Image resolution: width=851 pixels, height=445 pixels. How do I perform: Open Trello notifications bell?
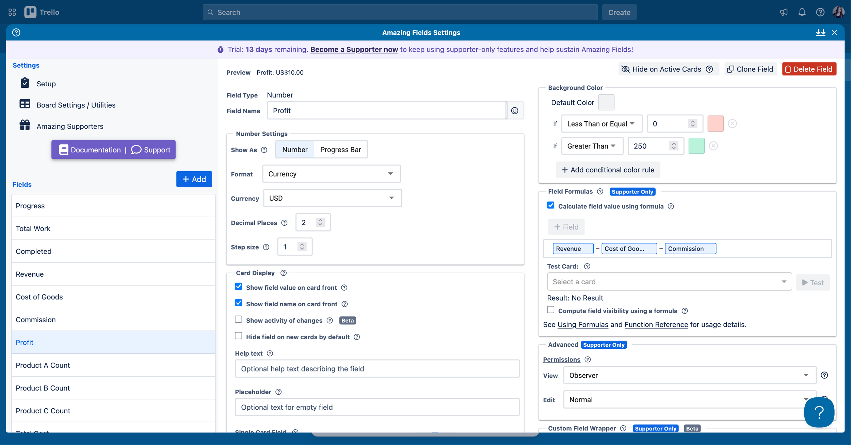coord(802,13)
